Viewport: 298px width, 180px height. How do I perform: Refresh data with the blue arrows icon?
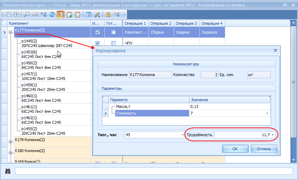coord(52,14)
